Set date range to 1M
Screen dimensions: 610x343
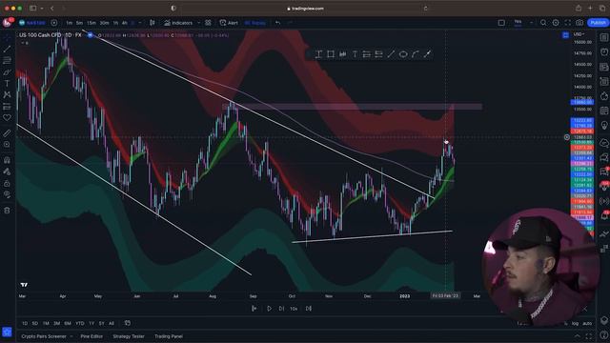(46, 323)
